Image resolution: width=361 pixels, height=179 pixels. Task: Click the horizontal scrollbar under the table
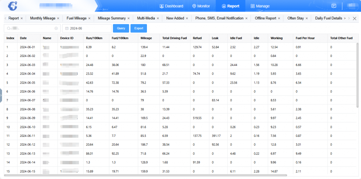[x=144, y=175]
